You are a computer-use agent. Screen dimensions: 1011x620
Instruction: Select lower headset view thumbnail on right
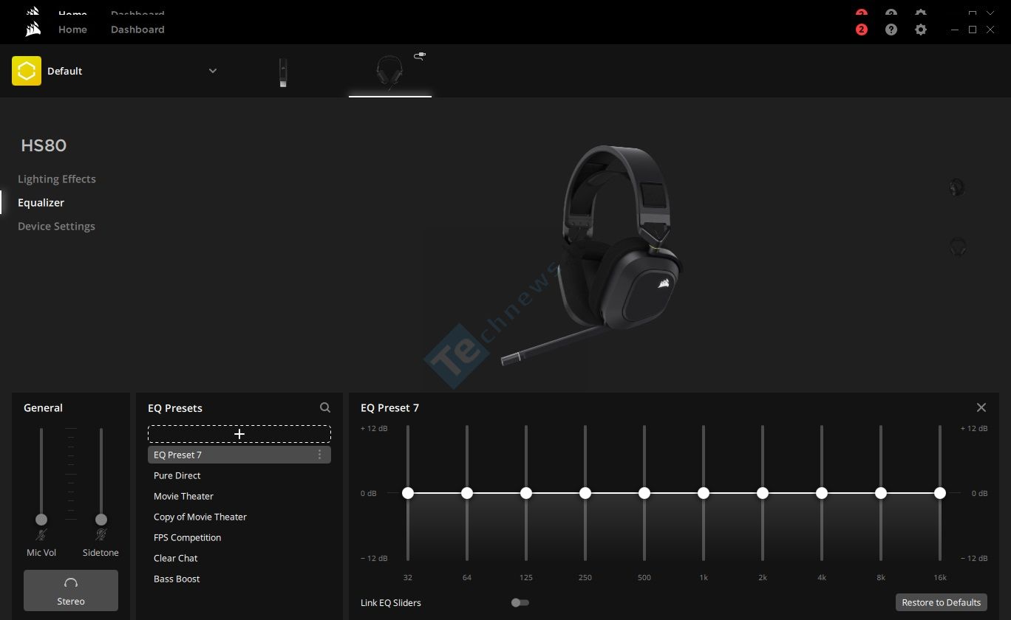(x=958, y=247)
